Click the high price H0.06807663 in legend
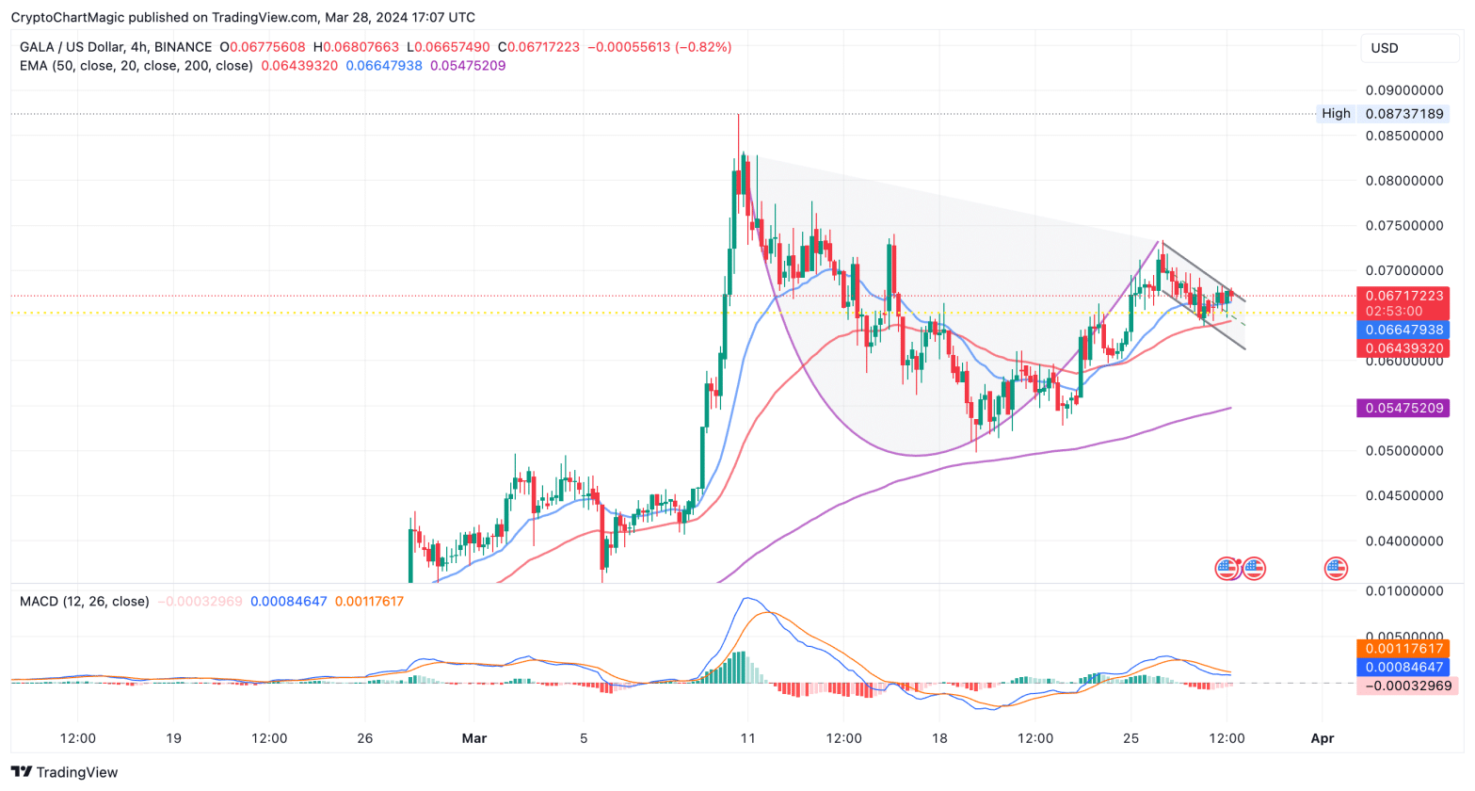Screen dimensions: 1475x791 tap(356, 47)
